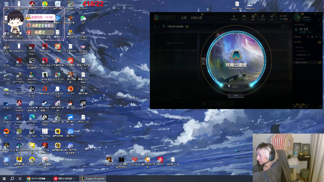Select the QQ penguin desktop shortcut
Viewport: 324px width, 182px height.
70,105
